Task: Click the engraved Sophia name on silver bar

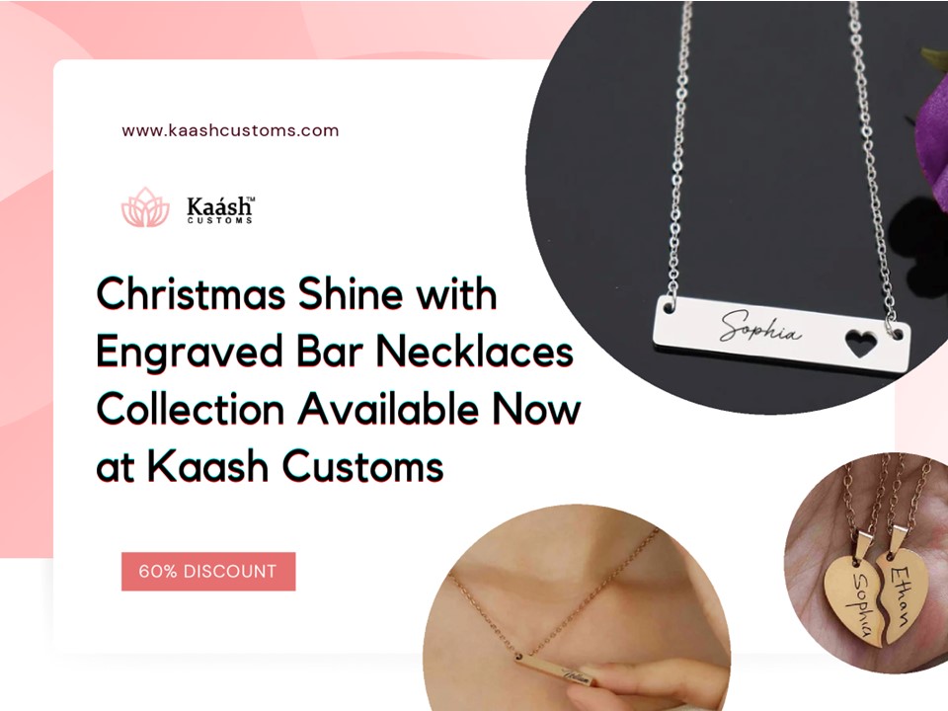Action: click(x=760, y=327)
